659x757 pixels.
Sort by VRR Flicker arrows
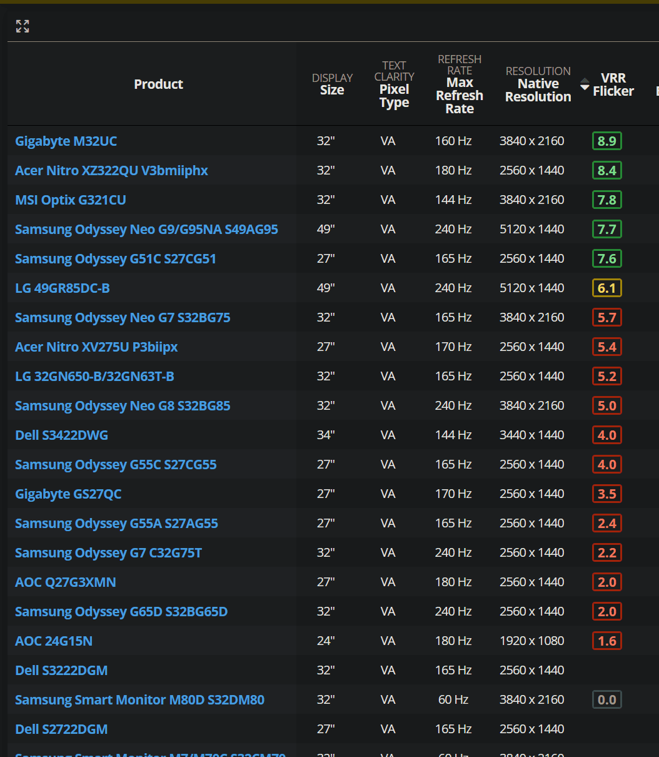pos(585,84)
